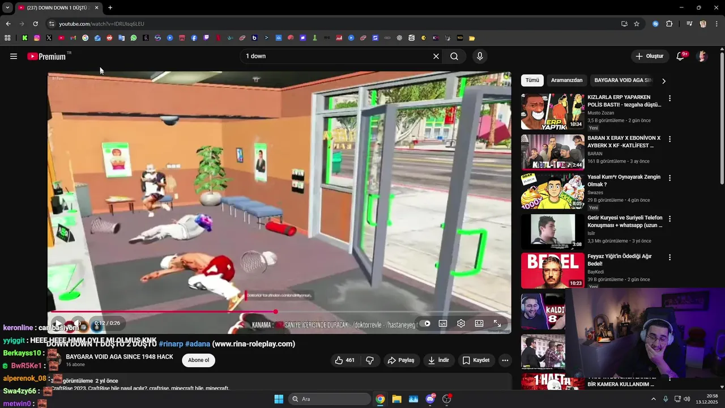Toggle subtitles captions in player
Viewport: 725px width, 408px height.
[x=443, y=324]
